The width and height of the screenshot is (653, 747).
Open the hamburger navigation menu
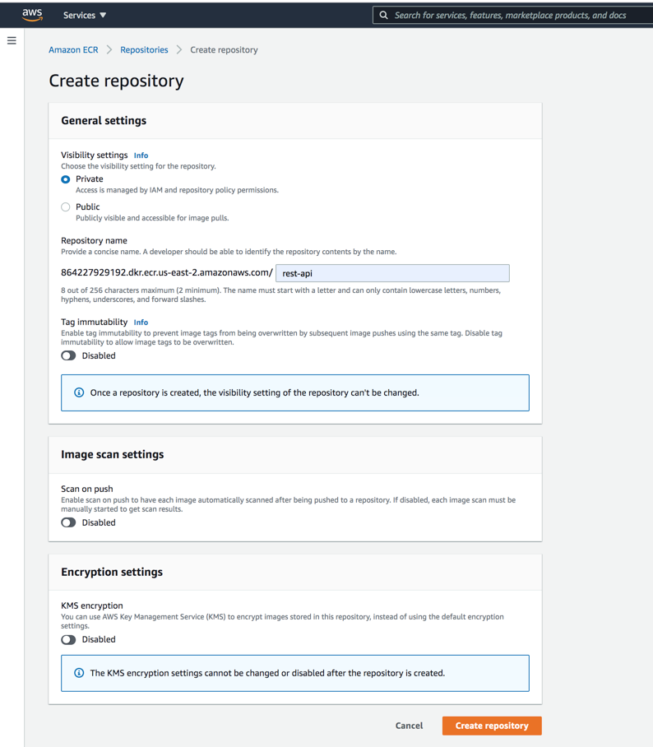pos(12,40)
